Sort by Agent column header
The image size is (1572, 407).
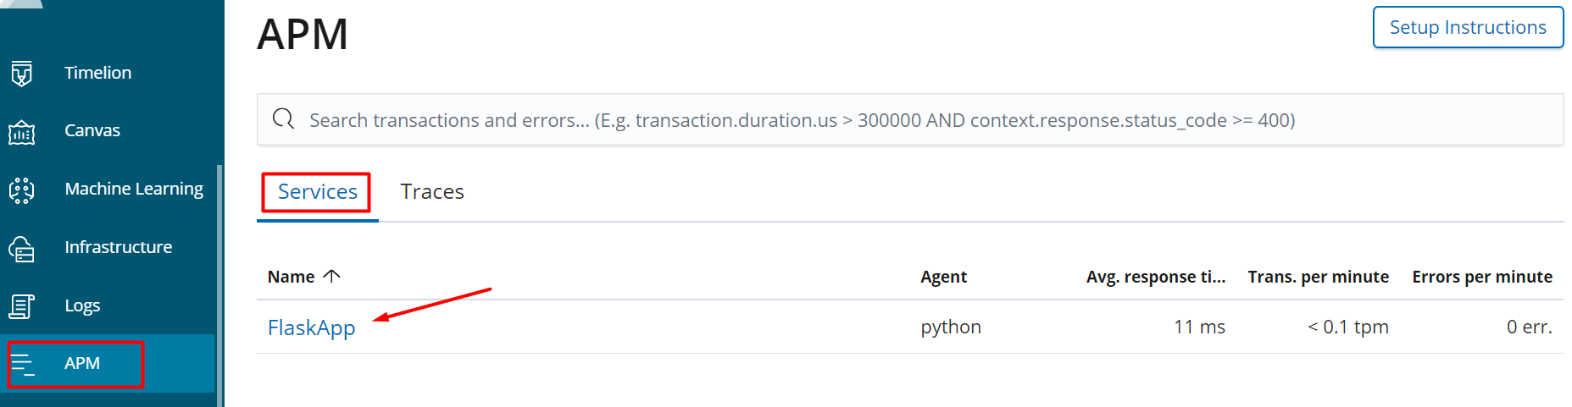[x=943, y=277]
